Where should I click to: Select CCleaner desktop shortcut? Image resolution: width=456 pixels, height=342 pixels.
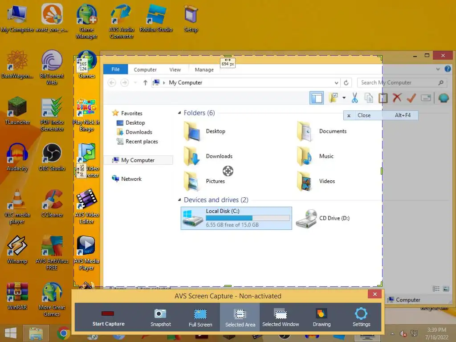[x=52, y=204]
